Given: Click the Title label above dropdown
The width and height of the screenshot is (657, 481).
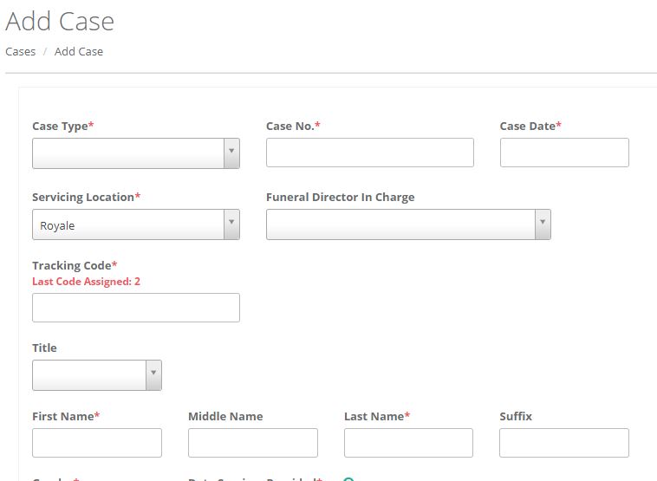Looking at the screenshot, I should coord(44,348).
